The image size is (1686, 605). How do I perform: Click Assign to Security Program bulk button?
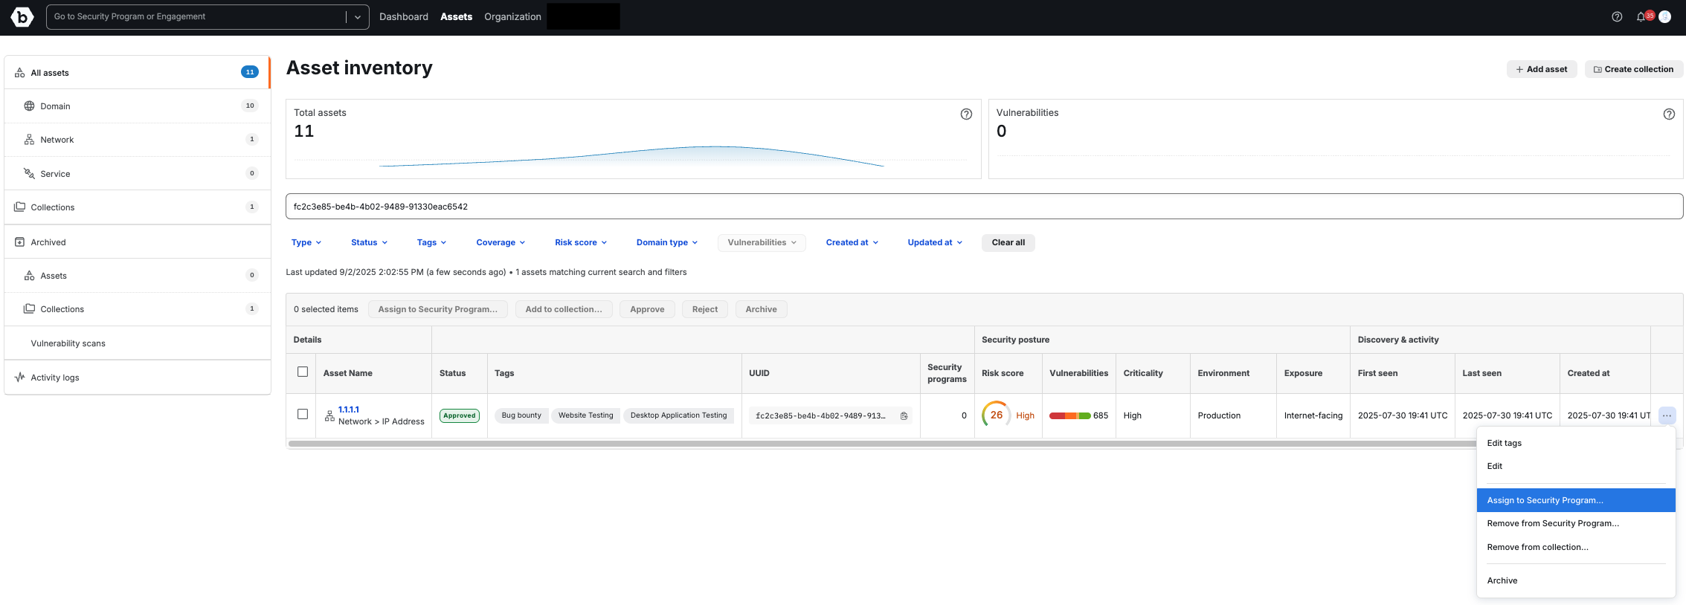point(438,309)
